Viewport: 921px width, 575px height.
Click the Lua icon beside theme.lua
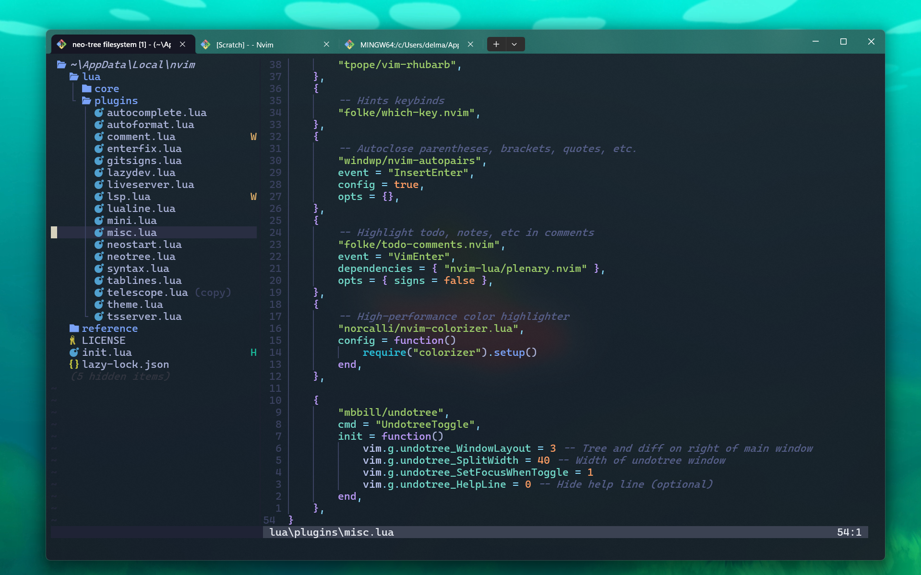click(99, 305)
